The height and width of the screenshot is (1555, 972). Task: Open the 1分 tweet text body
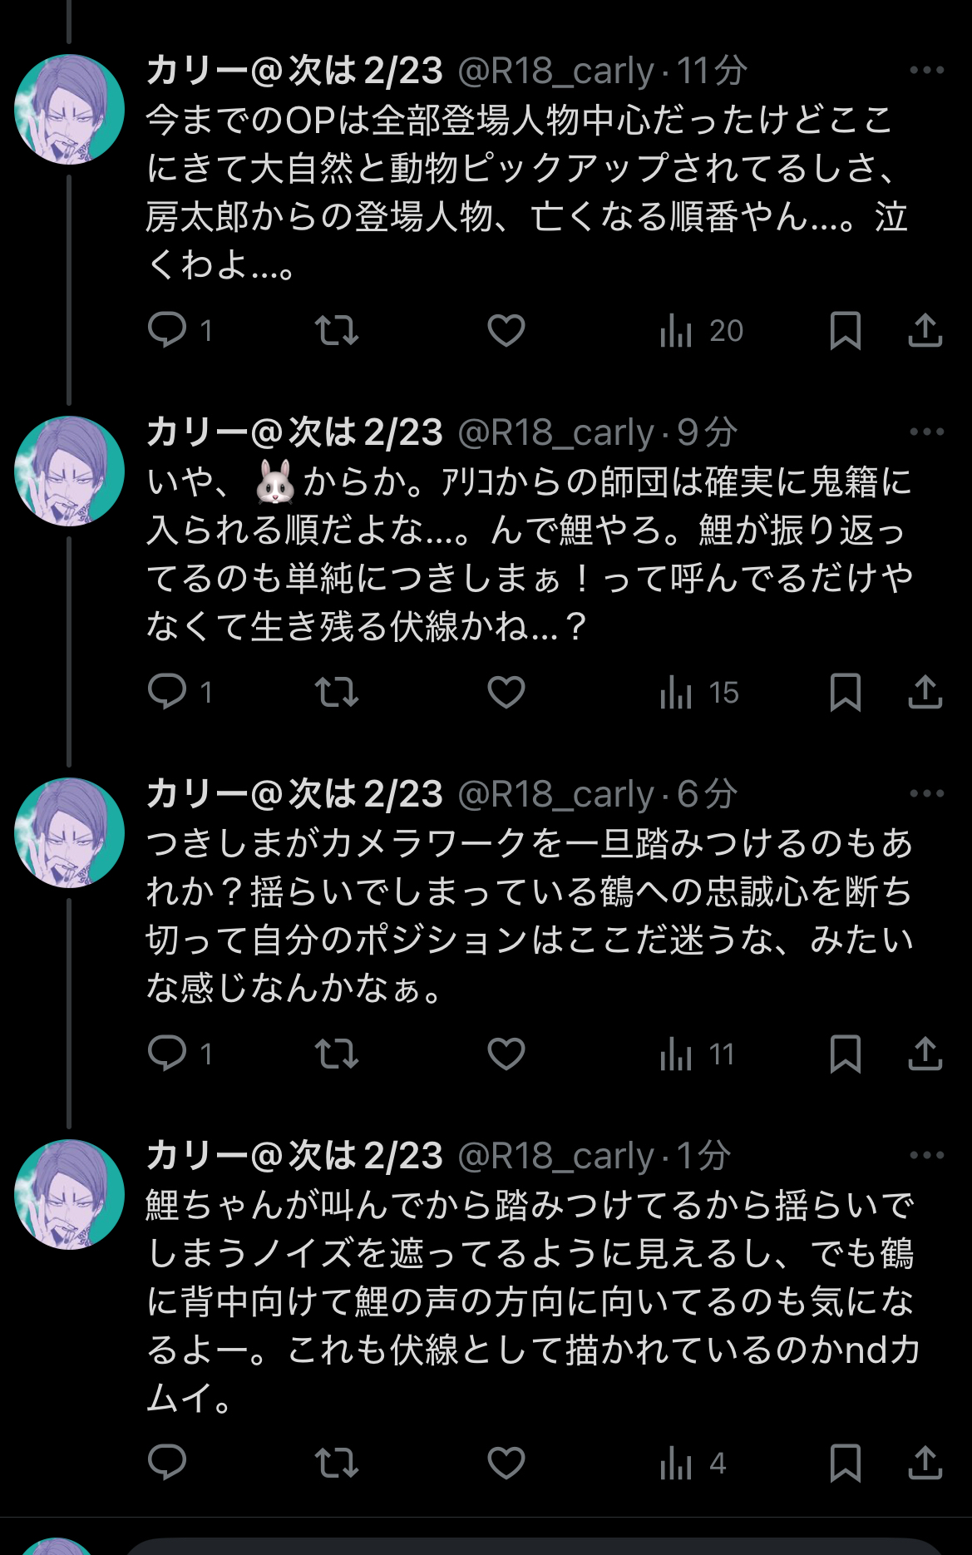(x=530, y=1301)
